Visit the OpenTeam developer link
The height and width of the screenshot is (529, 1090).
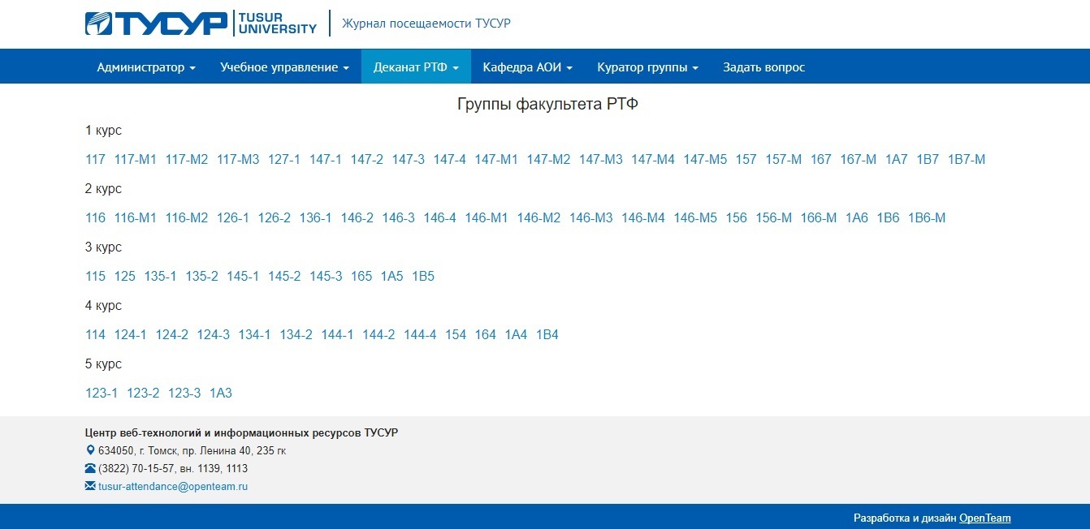coord(984,518)
